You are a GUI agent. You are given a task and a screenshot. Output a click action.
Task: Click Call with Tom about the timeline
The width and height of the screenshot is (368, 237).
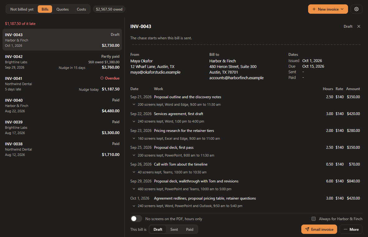click(181, 164)
